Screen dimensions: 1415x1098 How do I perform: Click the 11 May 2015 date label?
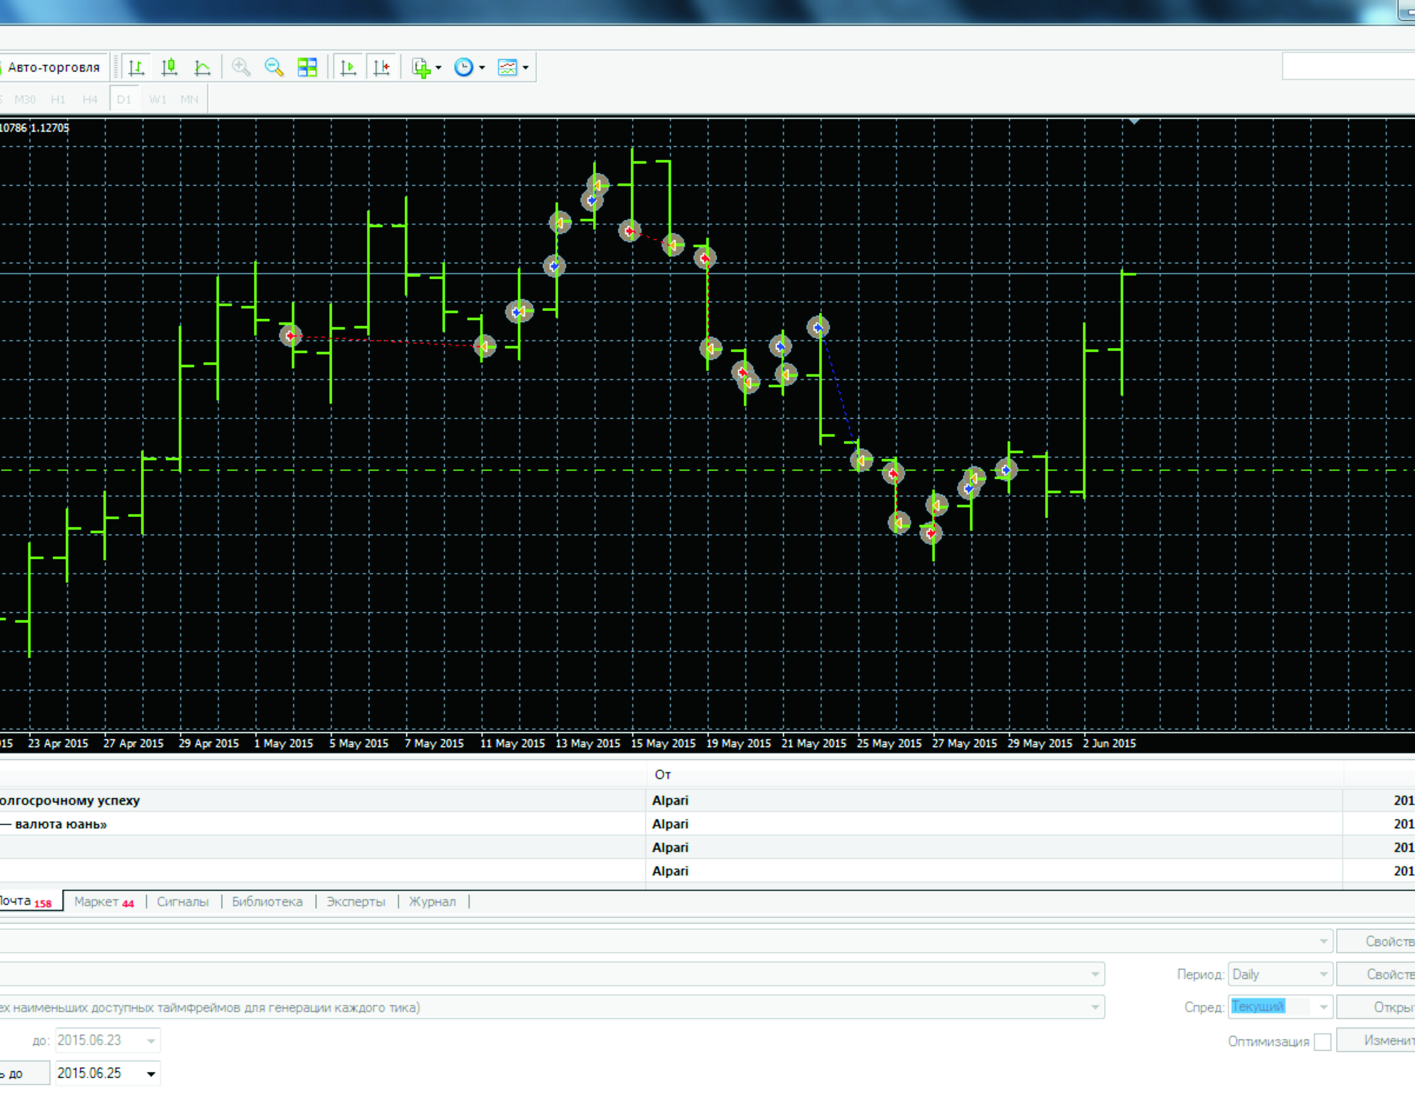coord(513,744)
